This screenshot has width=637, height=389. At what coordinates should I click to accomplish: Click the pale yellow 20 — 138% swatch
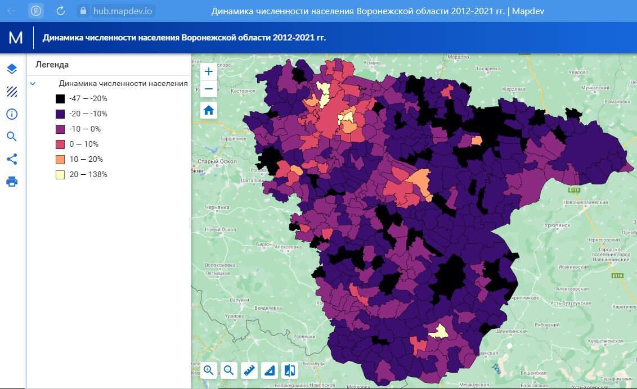pyautogui.click(x=60, y=175)
